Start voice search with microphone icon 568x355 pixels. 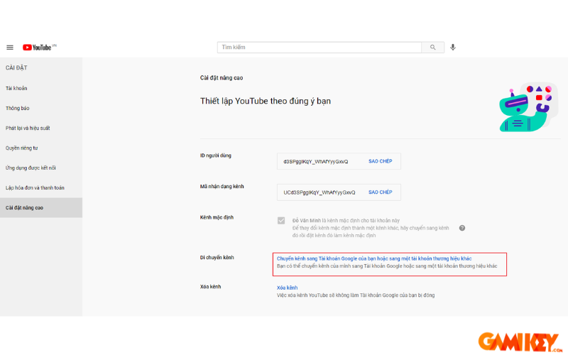(x=453, y=48)
